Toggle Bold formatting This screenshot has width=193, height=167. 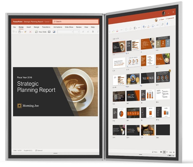(93, 32)
